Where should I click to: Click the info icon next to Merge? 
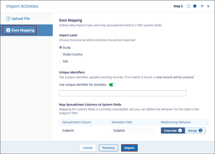tap(200, 131)
